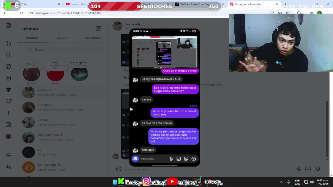Open network icon in system tray
The width and height of the screenshot is (333, 187).
point(306,182)
